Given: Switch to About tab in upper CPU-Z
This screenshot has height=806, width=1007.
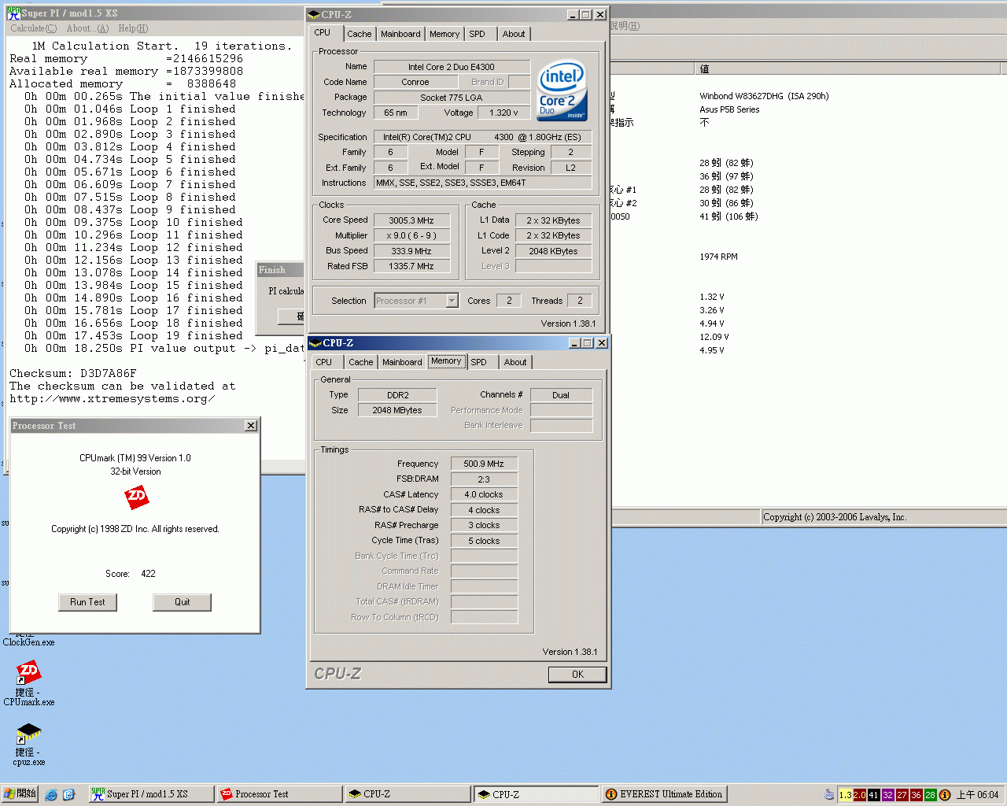Looking at the screenshot, I should [514, 34].
